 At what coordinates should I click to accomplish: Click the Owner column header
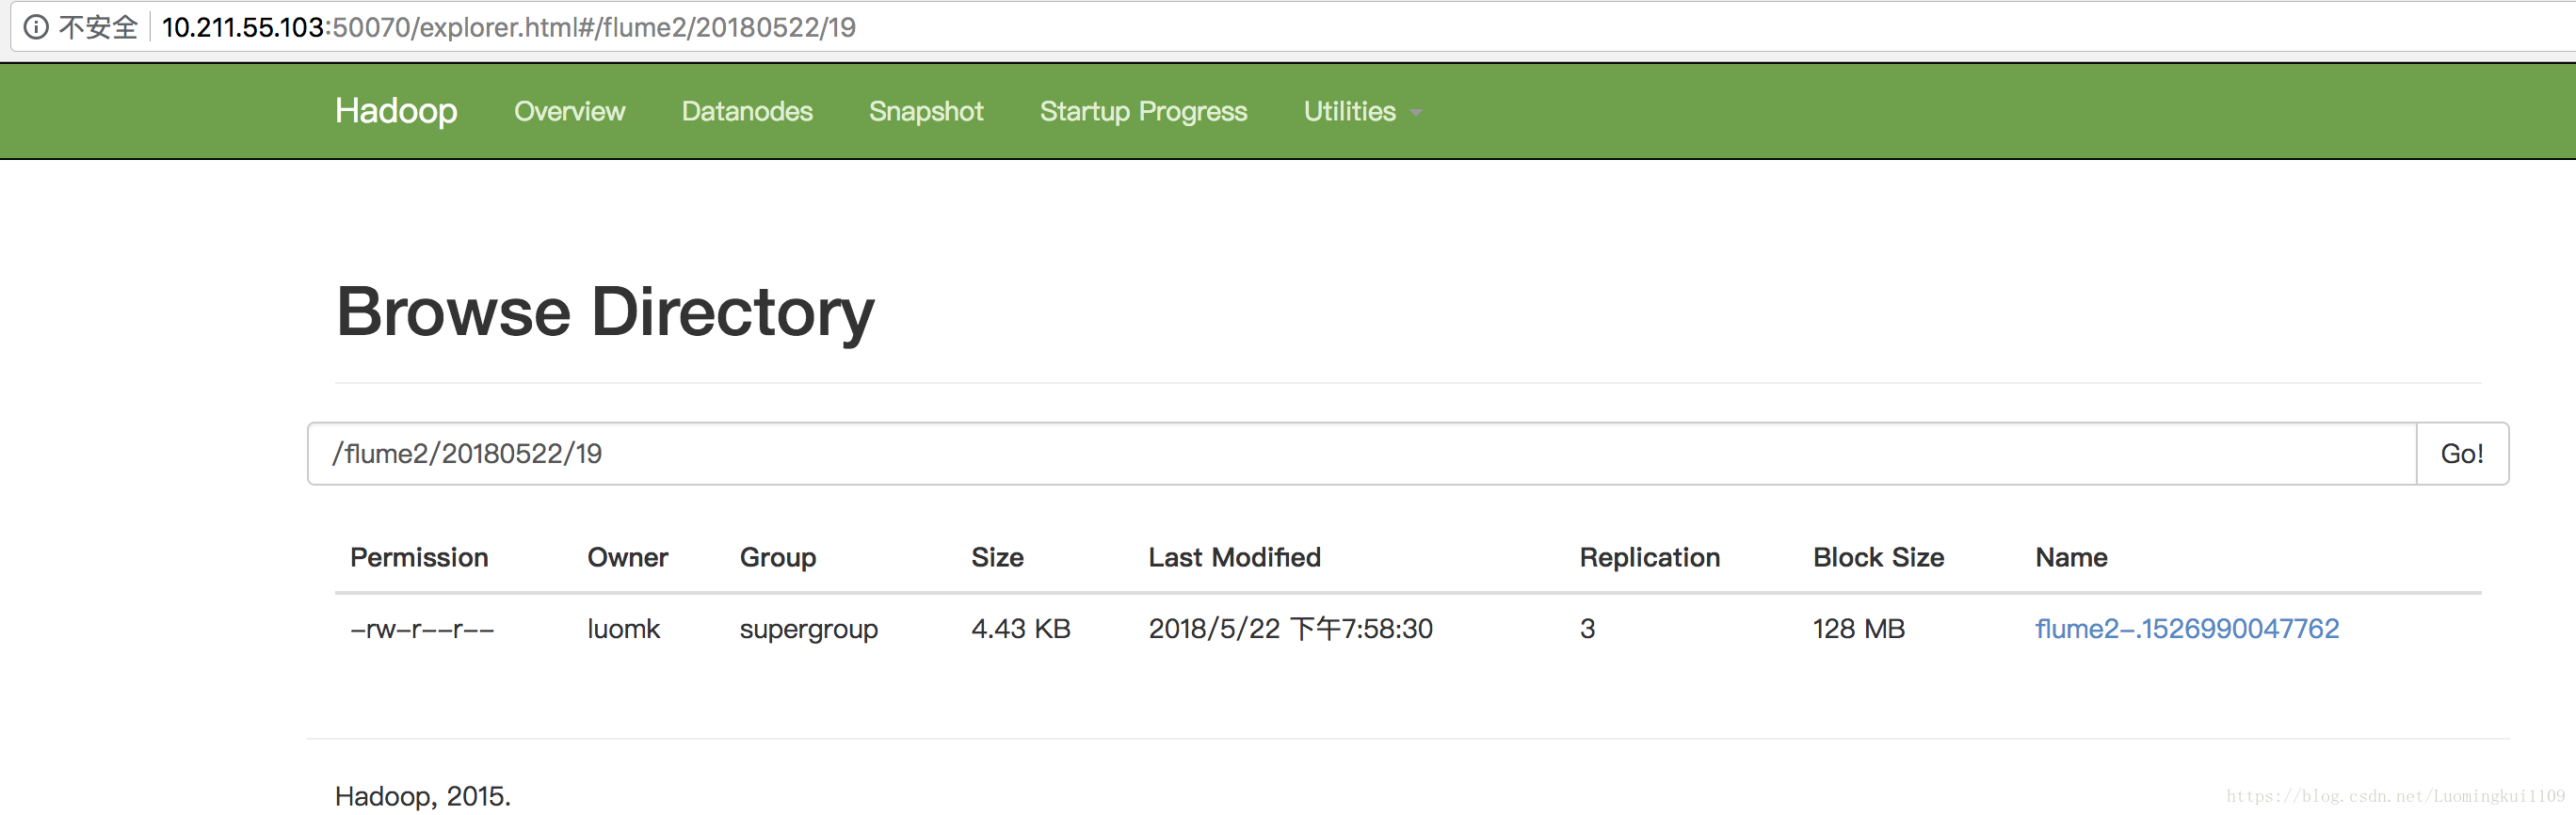pyautogui.click(x=627, y=558)
